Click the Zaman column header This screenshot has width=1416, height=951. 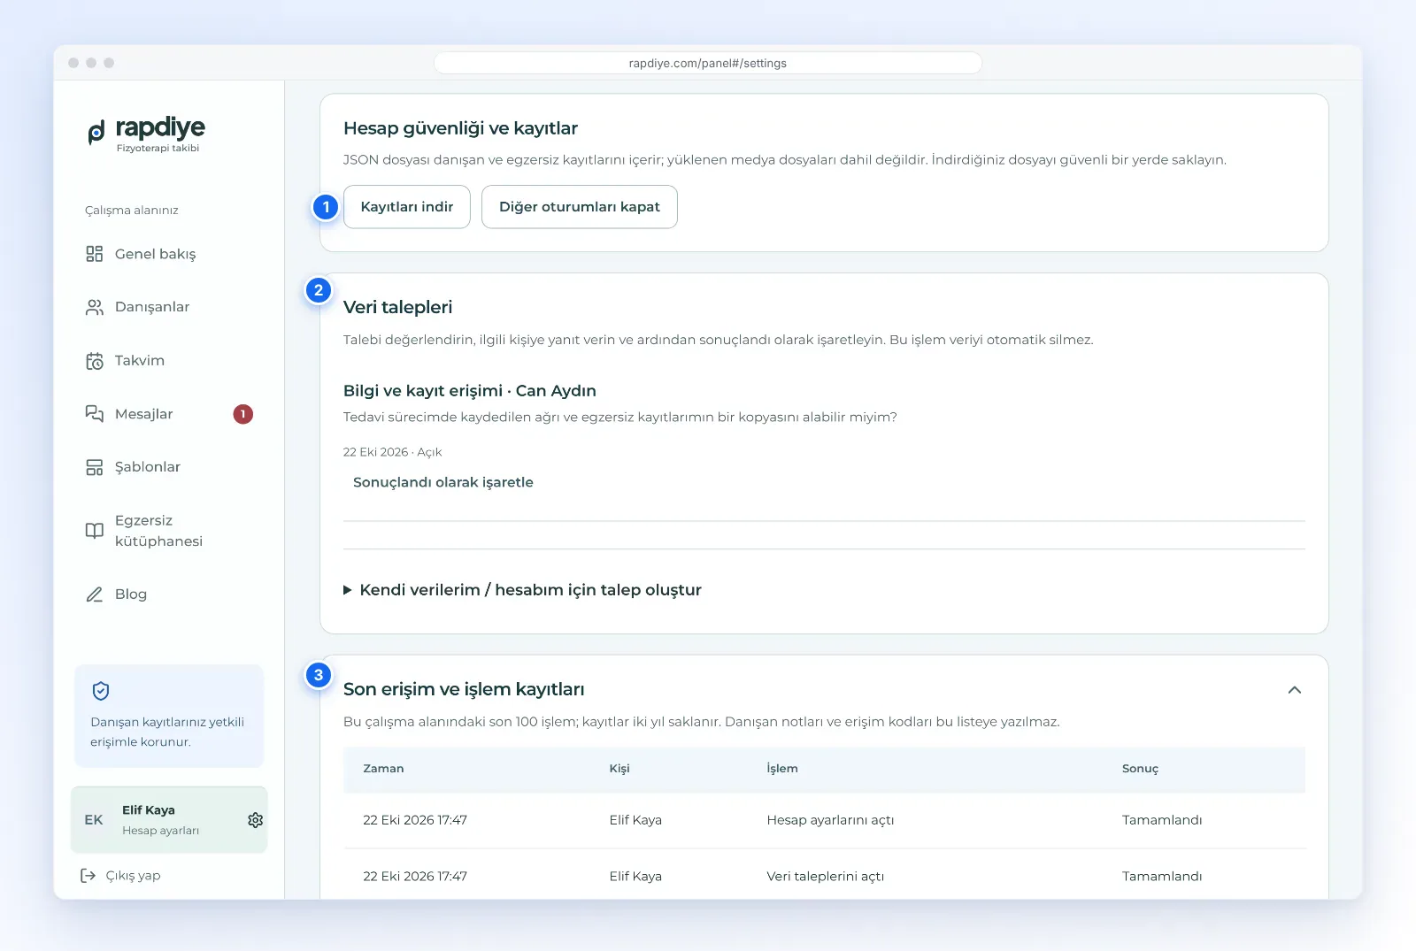(x=383, y=769)
